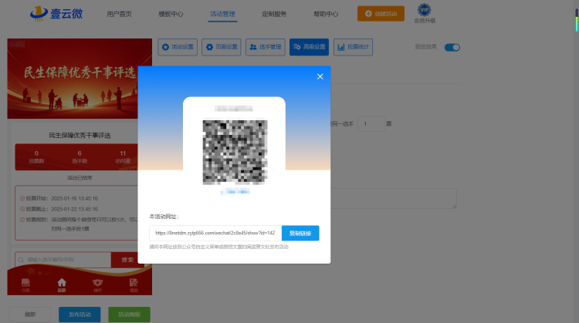Click the search magnifier icon in preview

[x=21, y=260]
